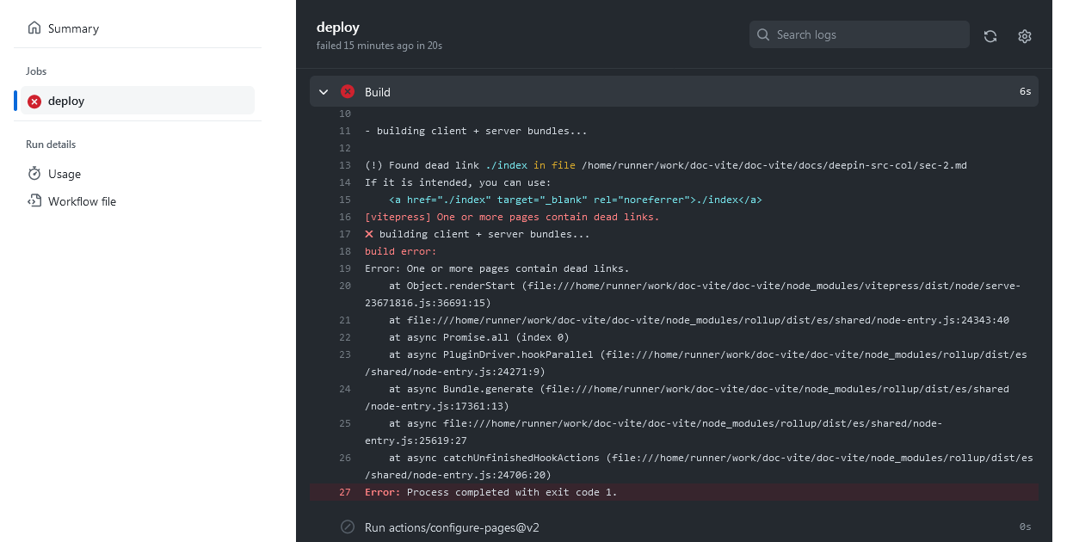Click log line number 26
The width and height of the screenshot is (1073, 542).
tap(345, 458)
